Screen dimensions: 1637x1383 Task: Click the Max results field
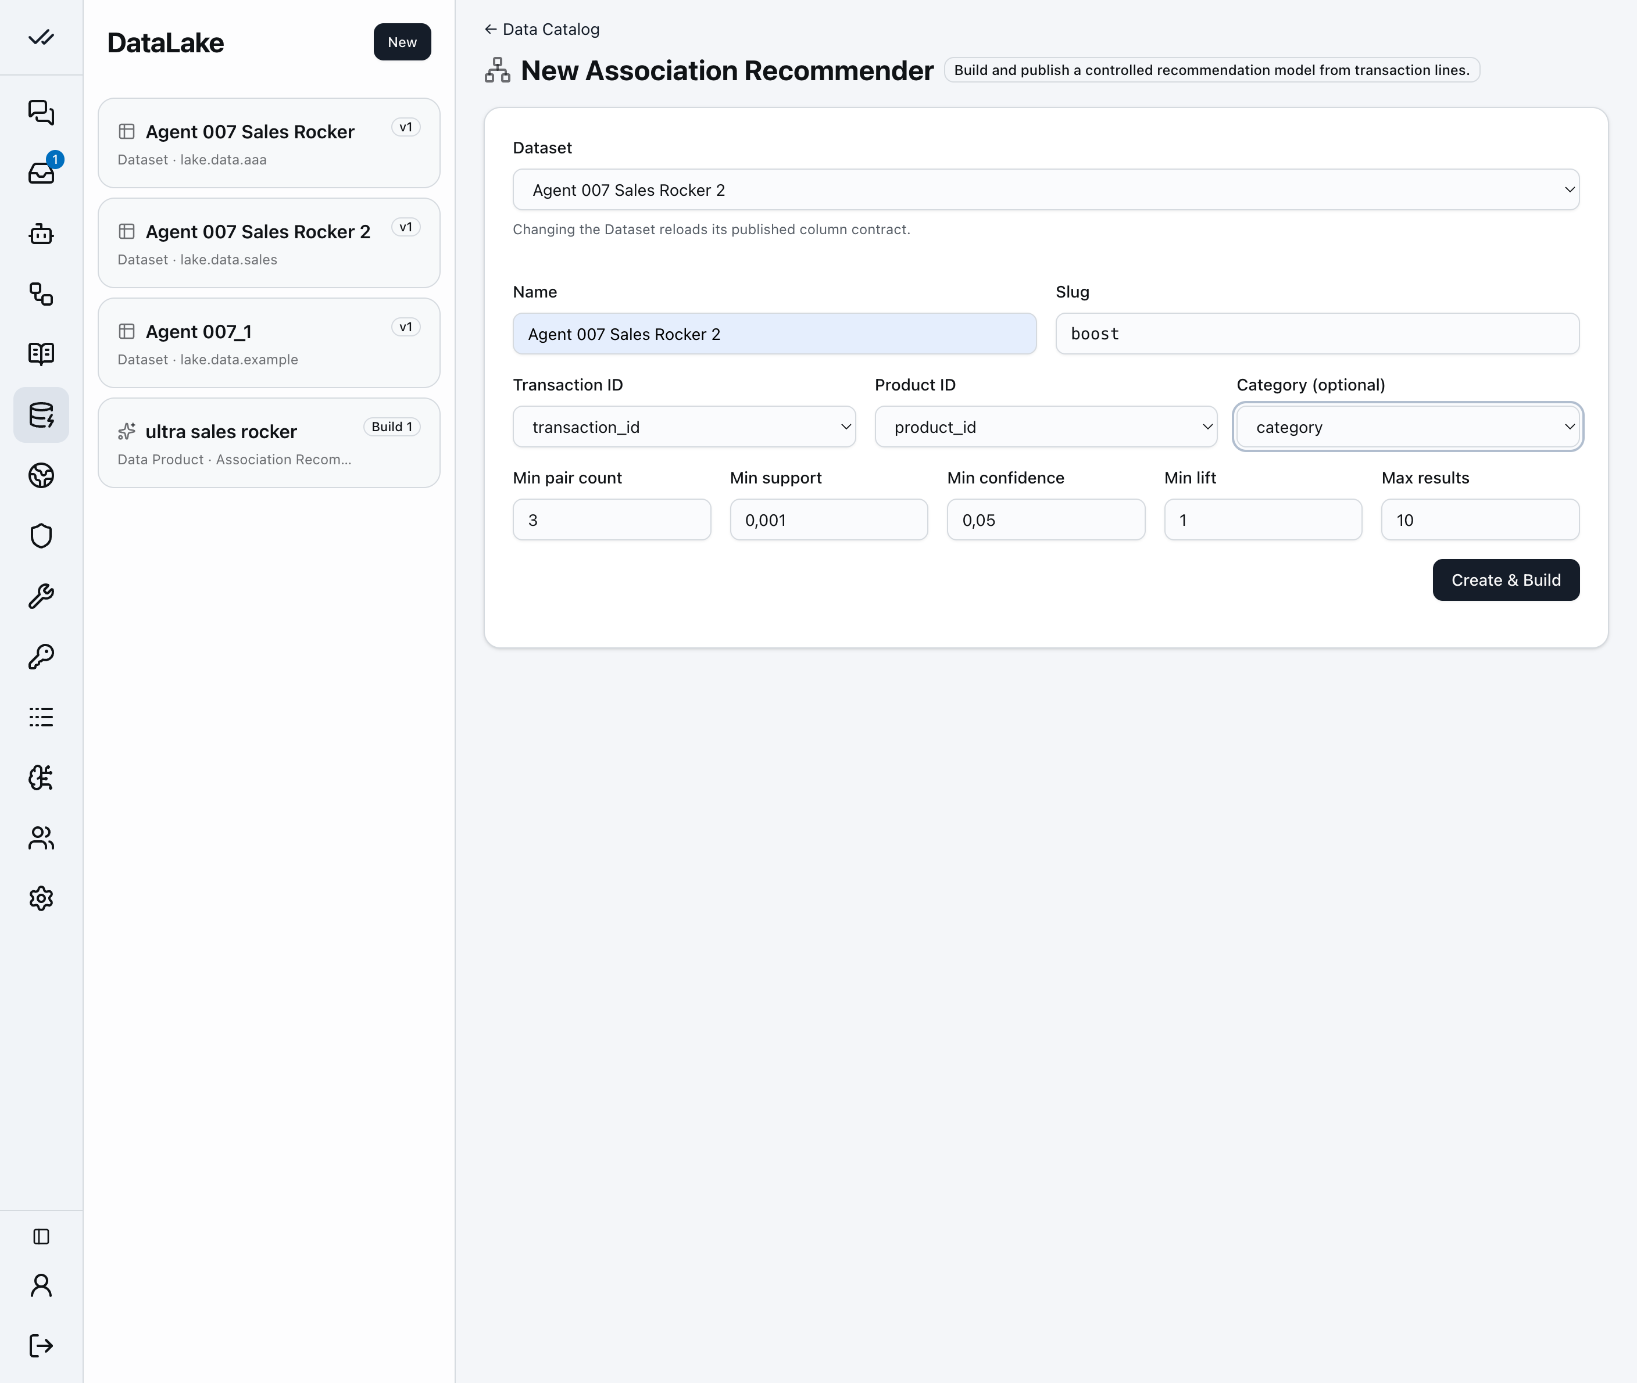tap(1480, 520)
